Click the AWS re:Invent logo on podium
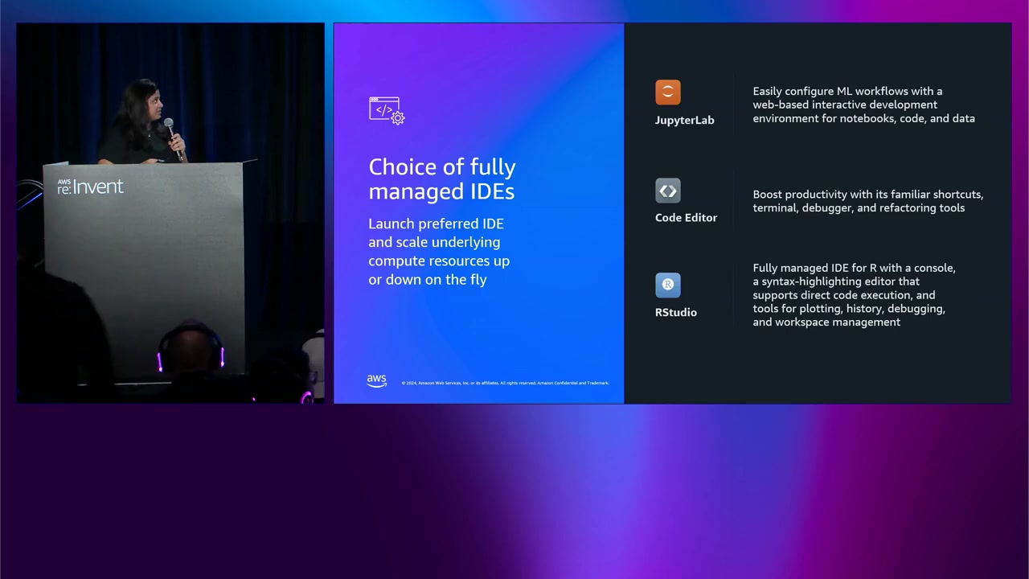This screenshot has height=579, width=1029. [90, 187]
